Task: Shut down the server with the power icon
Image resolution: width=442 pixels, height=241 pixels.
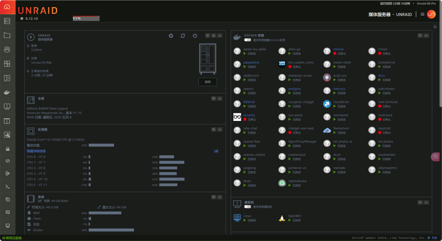Action: coord(195,36)
